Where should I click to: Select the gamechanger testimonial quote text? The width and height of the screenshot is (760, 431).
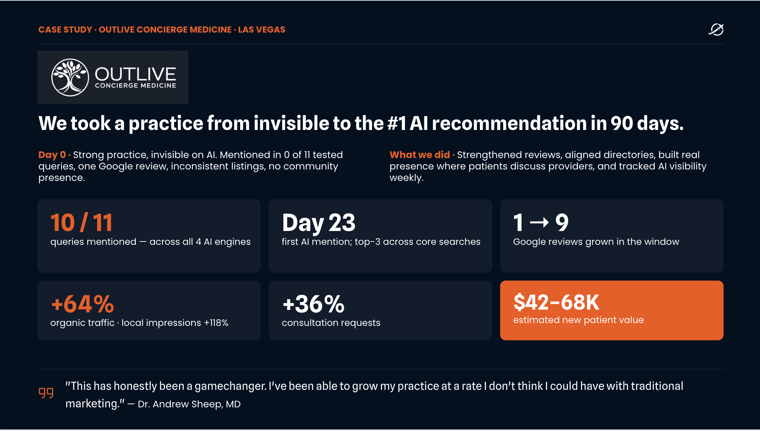pyautogui.click(x=374, y=395)
